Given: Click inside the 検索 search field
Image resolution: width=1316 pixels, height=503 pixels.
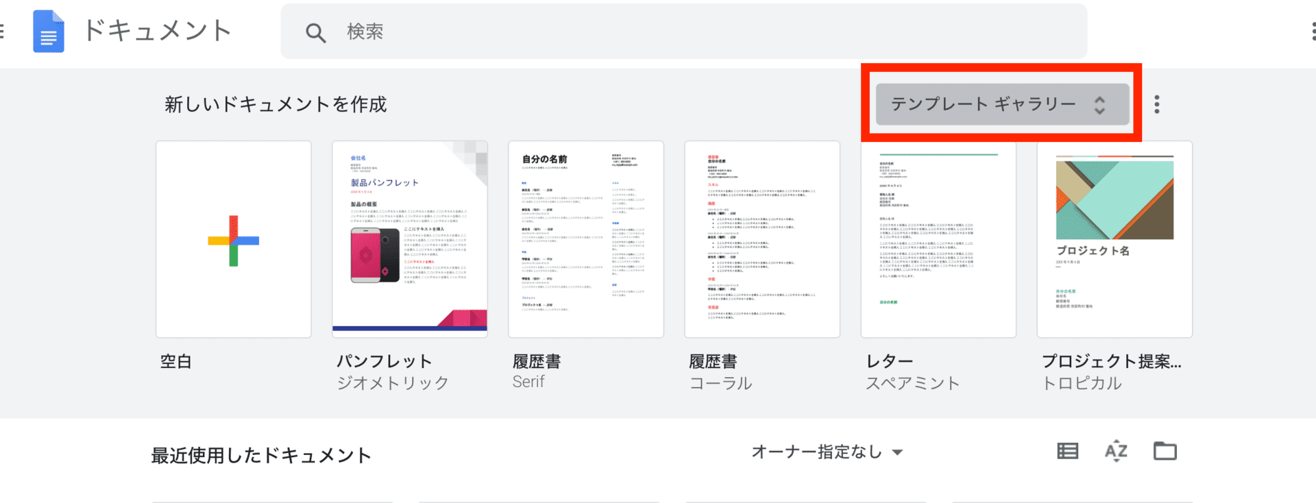Looking at the screenshot, I should (x=685, y=32).
